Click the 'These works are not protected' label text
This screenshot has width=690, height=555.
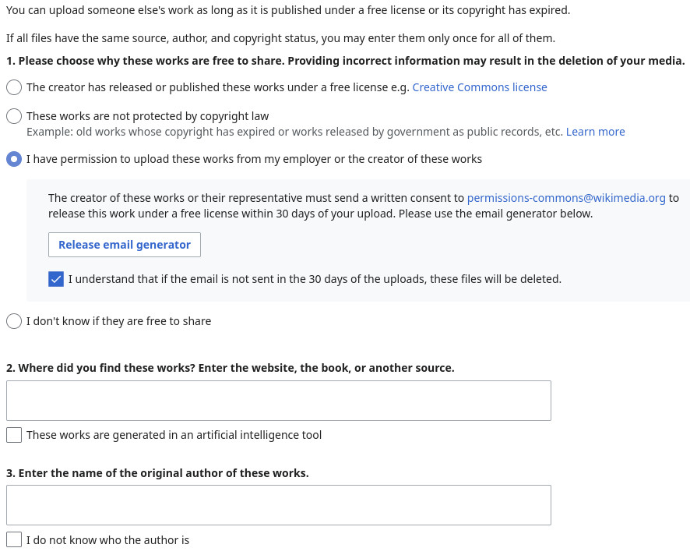click(147, 116)
